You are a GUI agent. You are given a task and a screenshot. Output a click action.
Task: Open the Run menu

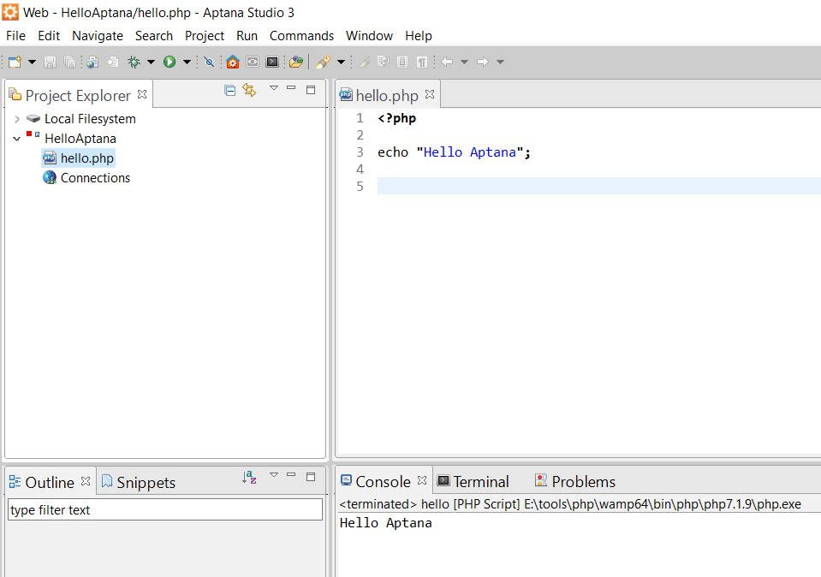click(247, 36)
